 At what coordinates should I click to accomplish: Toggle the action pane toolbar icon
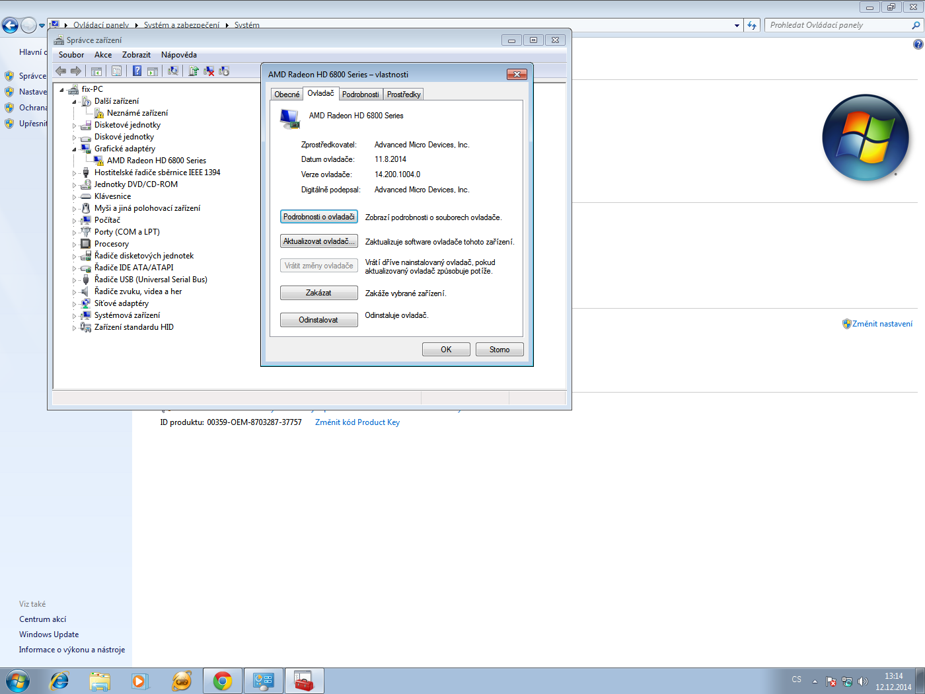[153, 71]
